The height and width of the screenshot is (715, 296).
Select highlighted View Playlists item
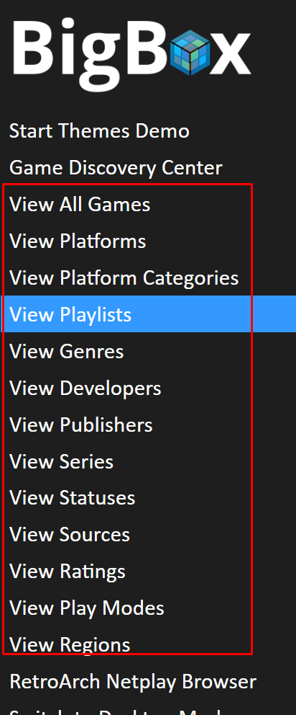(148, 314)
